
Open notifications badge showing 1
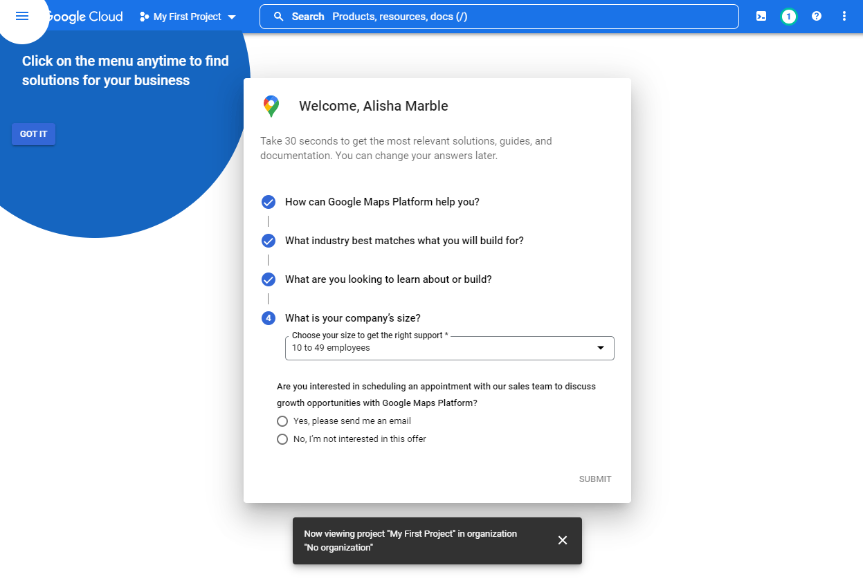788,17
